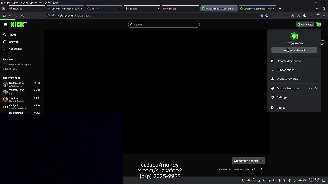
Task: Close the Grok / X tab
Action: 120,9
